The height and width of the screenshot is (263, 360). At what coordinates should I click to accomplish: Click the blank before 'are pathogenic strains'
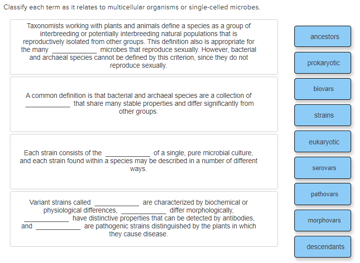click(58, 226)
